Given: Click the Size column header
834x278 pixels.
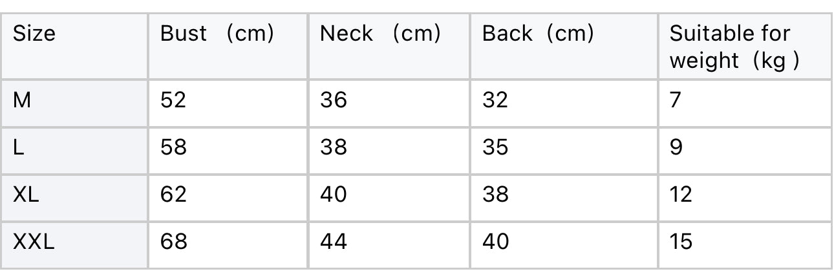Looking at the screenshot, I should (x=34, y=33).
